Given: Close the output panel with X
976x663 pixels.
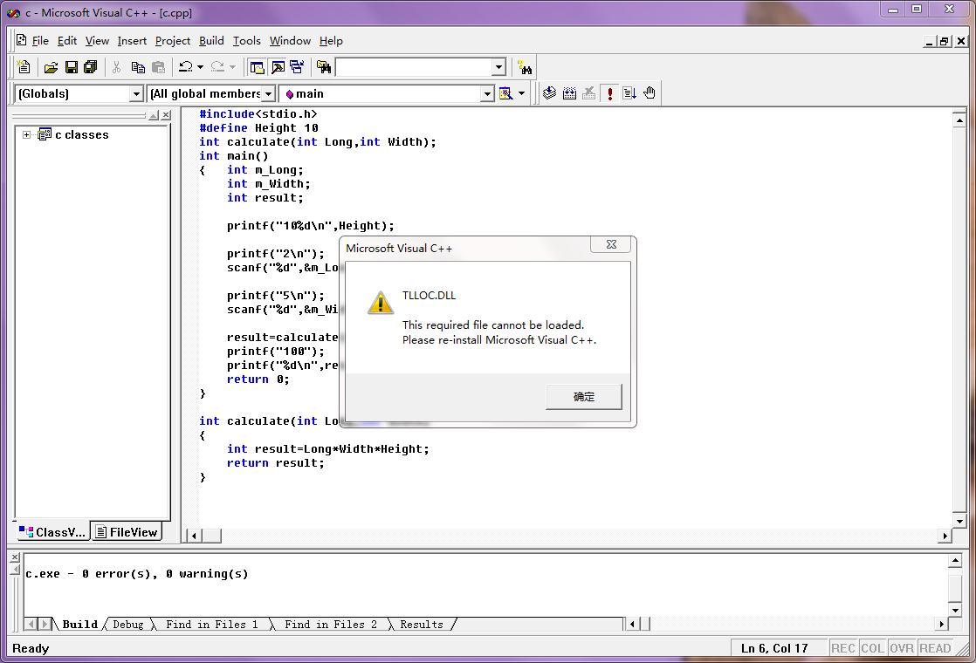Looking at the screenshot, I should (16, 557).
